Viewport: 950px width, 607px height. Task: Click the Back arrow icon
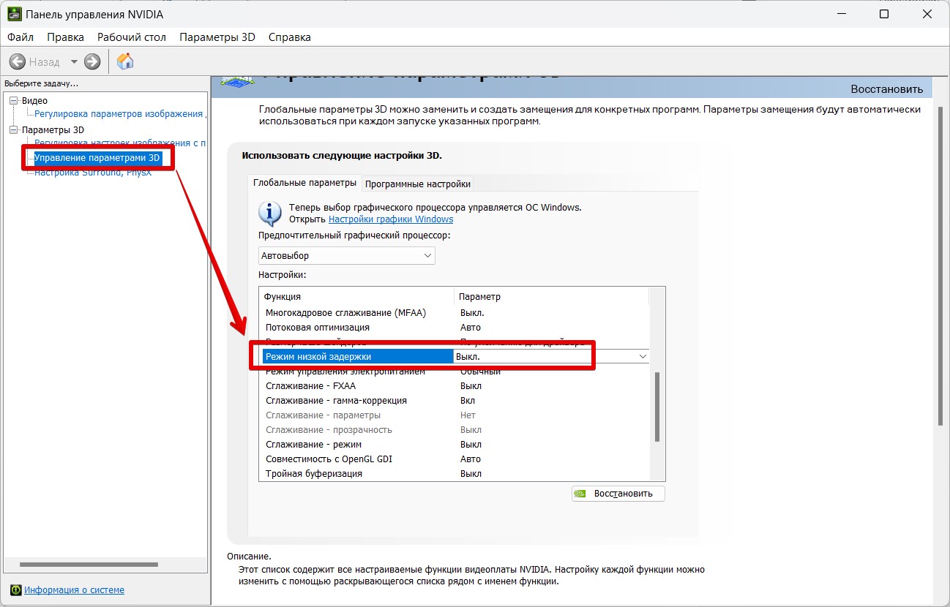tap(18, 61)
